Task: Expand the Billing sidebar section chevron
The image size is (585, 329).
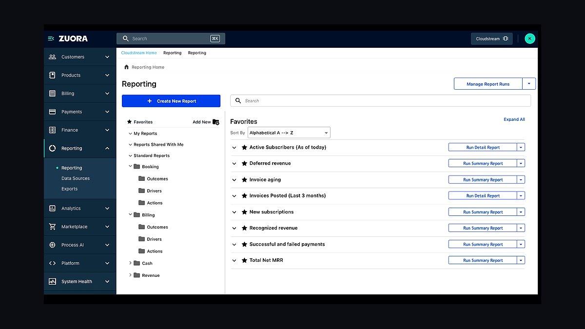Action: click(107, 94)
